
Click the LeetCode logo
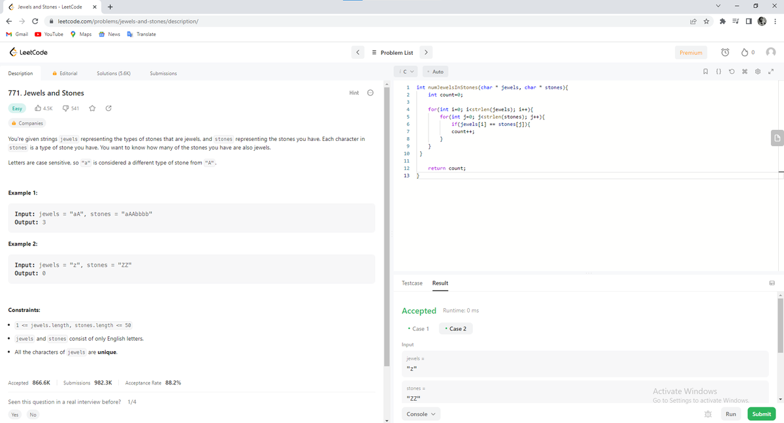tap(27, 52)
